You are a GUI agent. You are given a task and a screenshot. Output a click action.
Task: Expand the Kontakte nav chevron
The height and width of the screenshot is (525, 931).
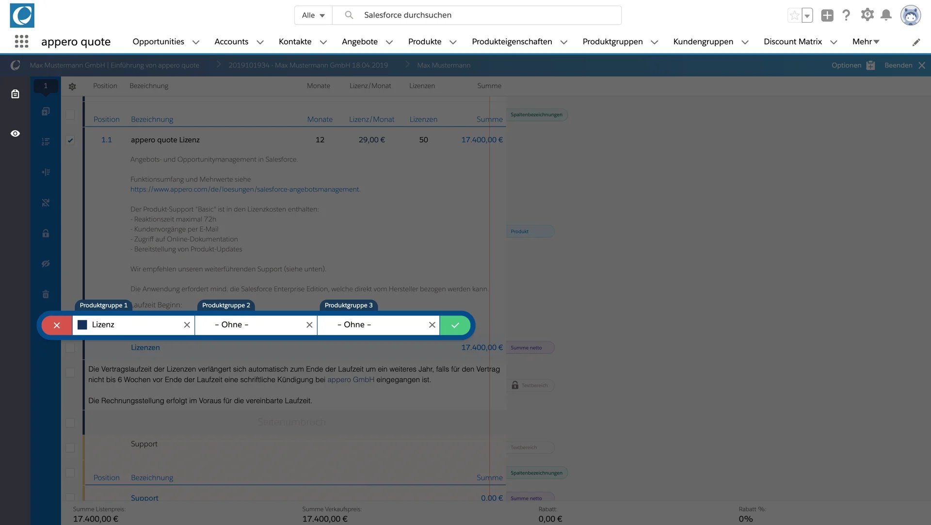point(323,42)
